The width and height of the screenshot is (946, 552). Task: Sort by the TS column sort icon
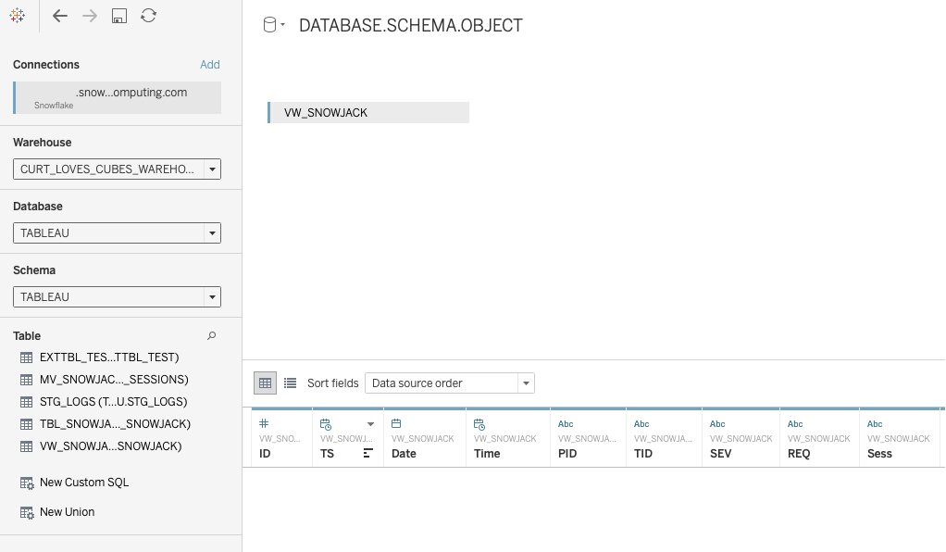coord(368,454)
